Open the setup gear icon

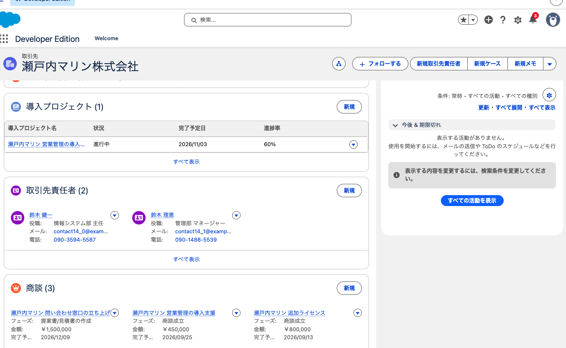518,20
